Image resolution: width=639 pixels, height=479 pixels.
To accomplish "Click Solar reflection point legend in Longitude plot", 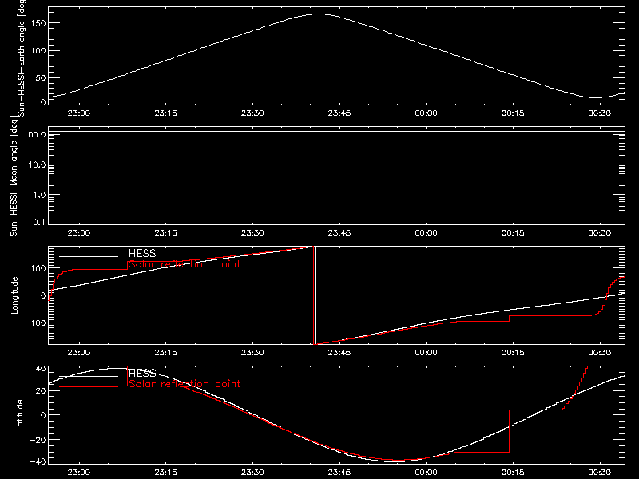I will [185, 264].
